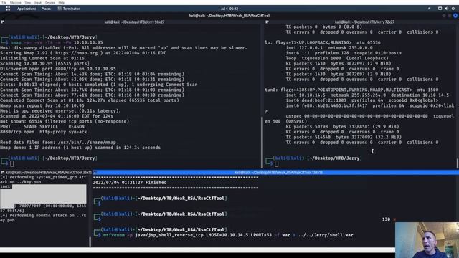The width and height of the screenshot is (459, 258).
Task: Click the clock showing Jul 4 00:32
Action: pyautogui.click(x=229, y=9)
